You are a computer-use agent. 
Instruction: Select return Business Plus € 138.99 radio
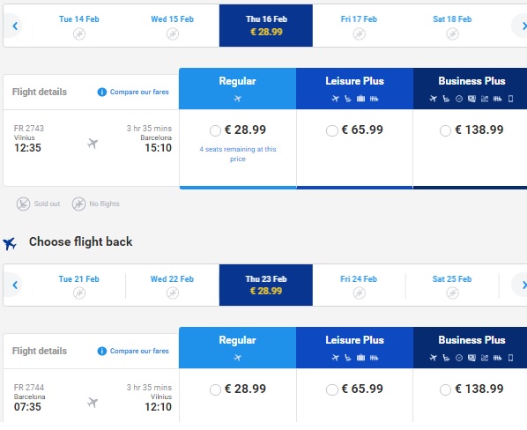[445, 389]
